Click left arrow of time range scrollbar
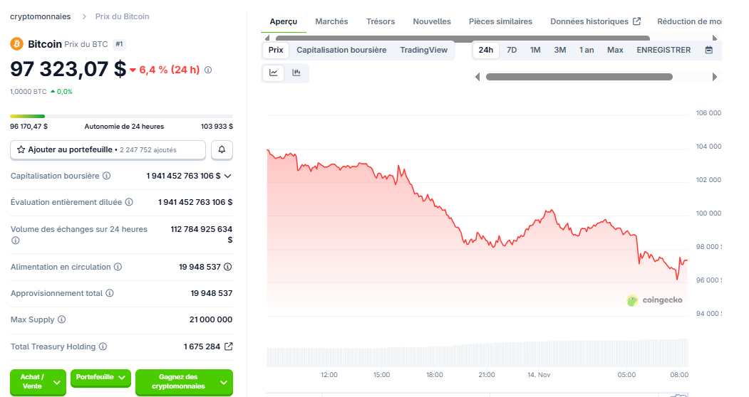 tap(477, 77)
